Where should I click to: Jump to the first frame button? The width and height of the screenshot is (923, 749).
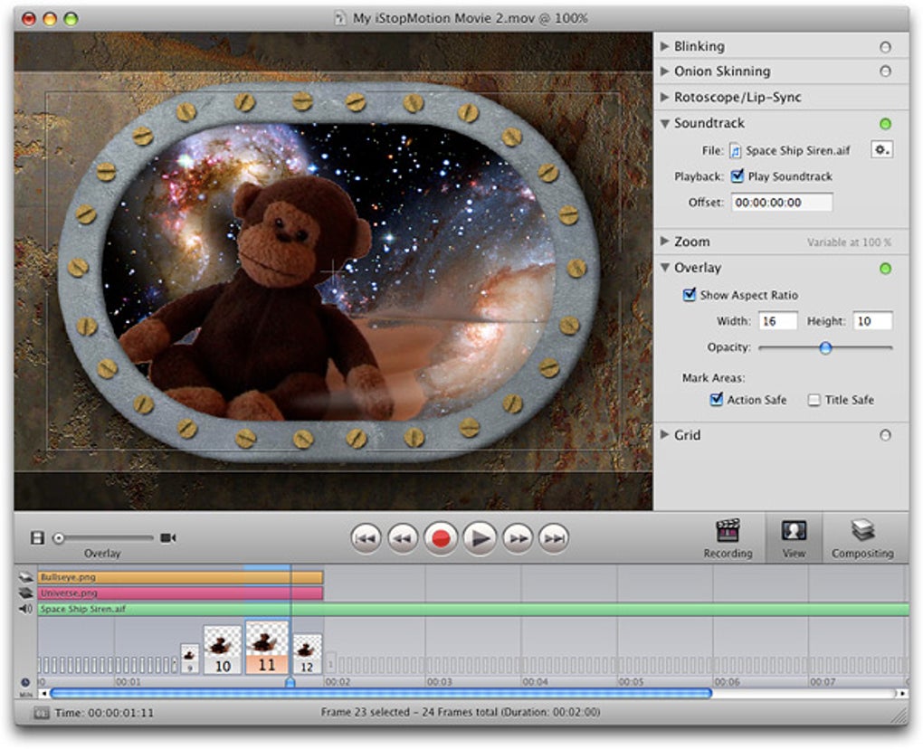[366, 539]
